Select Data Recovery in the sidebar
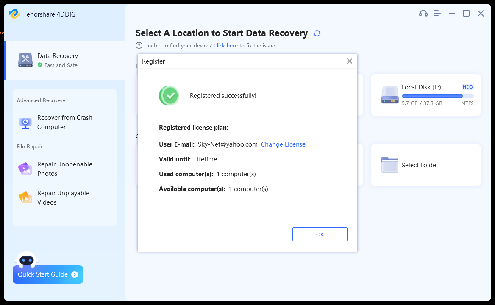 point(65,60)
